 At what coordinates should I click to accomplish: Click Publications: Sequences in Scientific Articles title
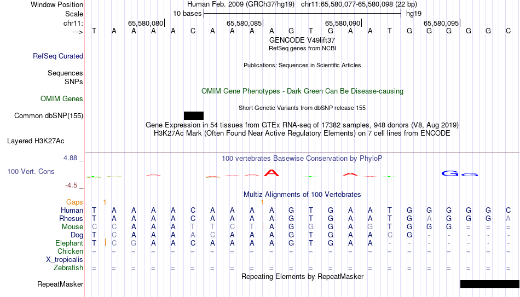click(302, 65)
